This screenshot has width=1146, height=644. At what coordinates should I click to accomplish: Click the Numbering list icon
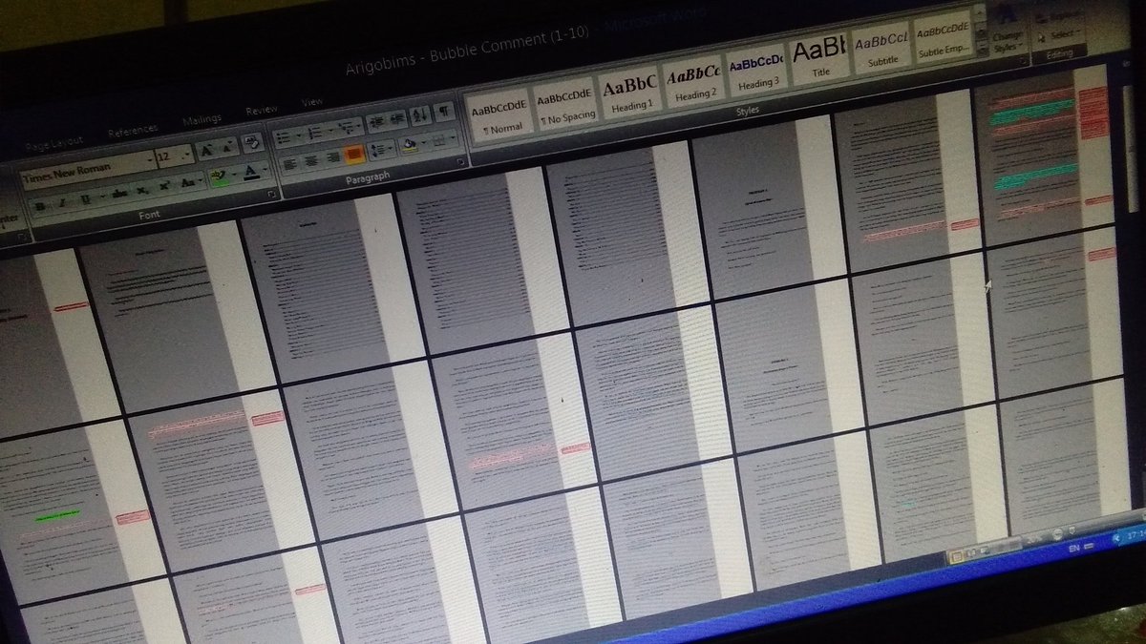tap(315, 133)
